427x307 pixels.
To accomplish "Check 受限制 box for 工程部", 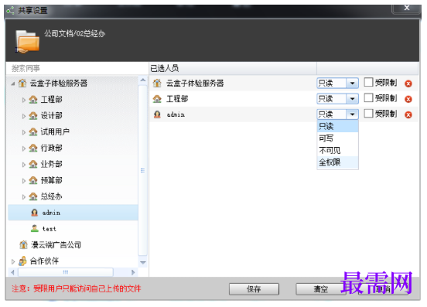I will (x=368, y=97).
